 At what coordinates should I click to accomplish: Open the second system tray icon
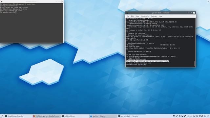(177, 116)
